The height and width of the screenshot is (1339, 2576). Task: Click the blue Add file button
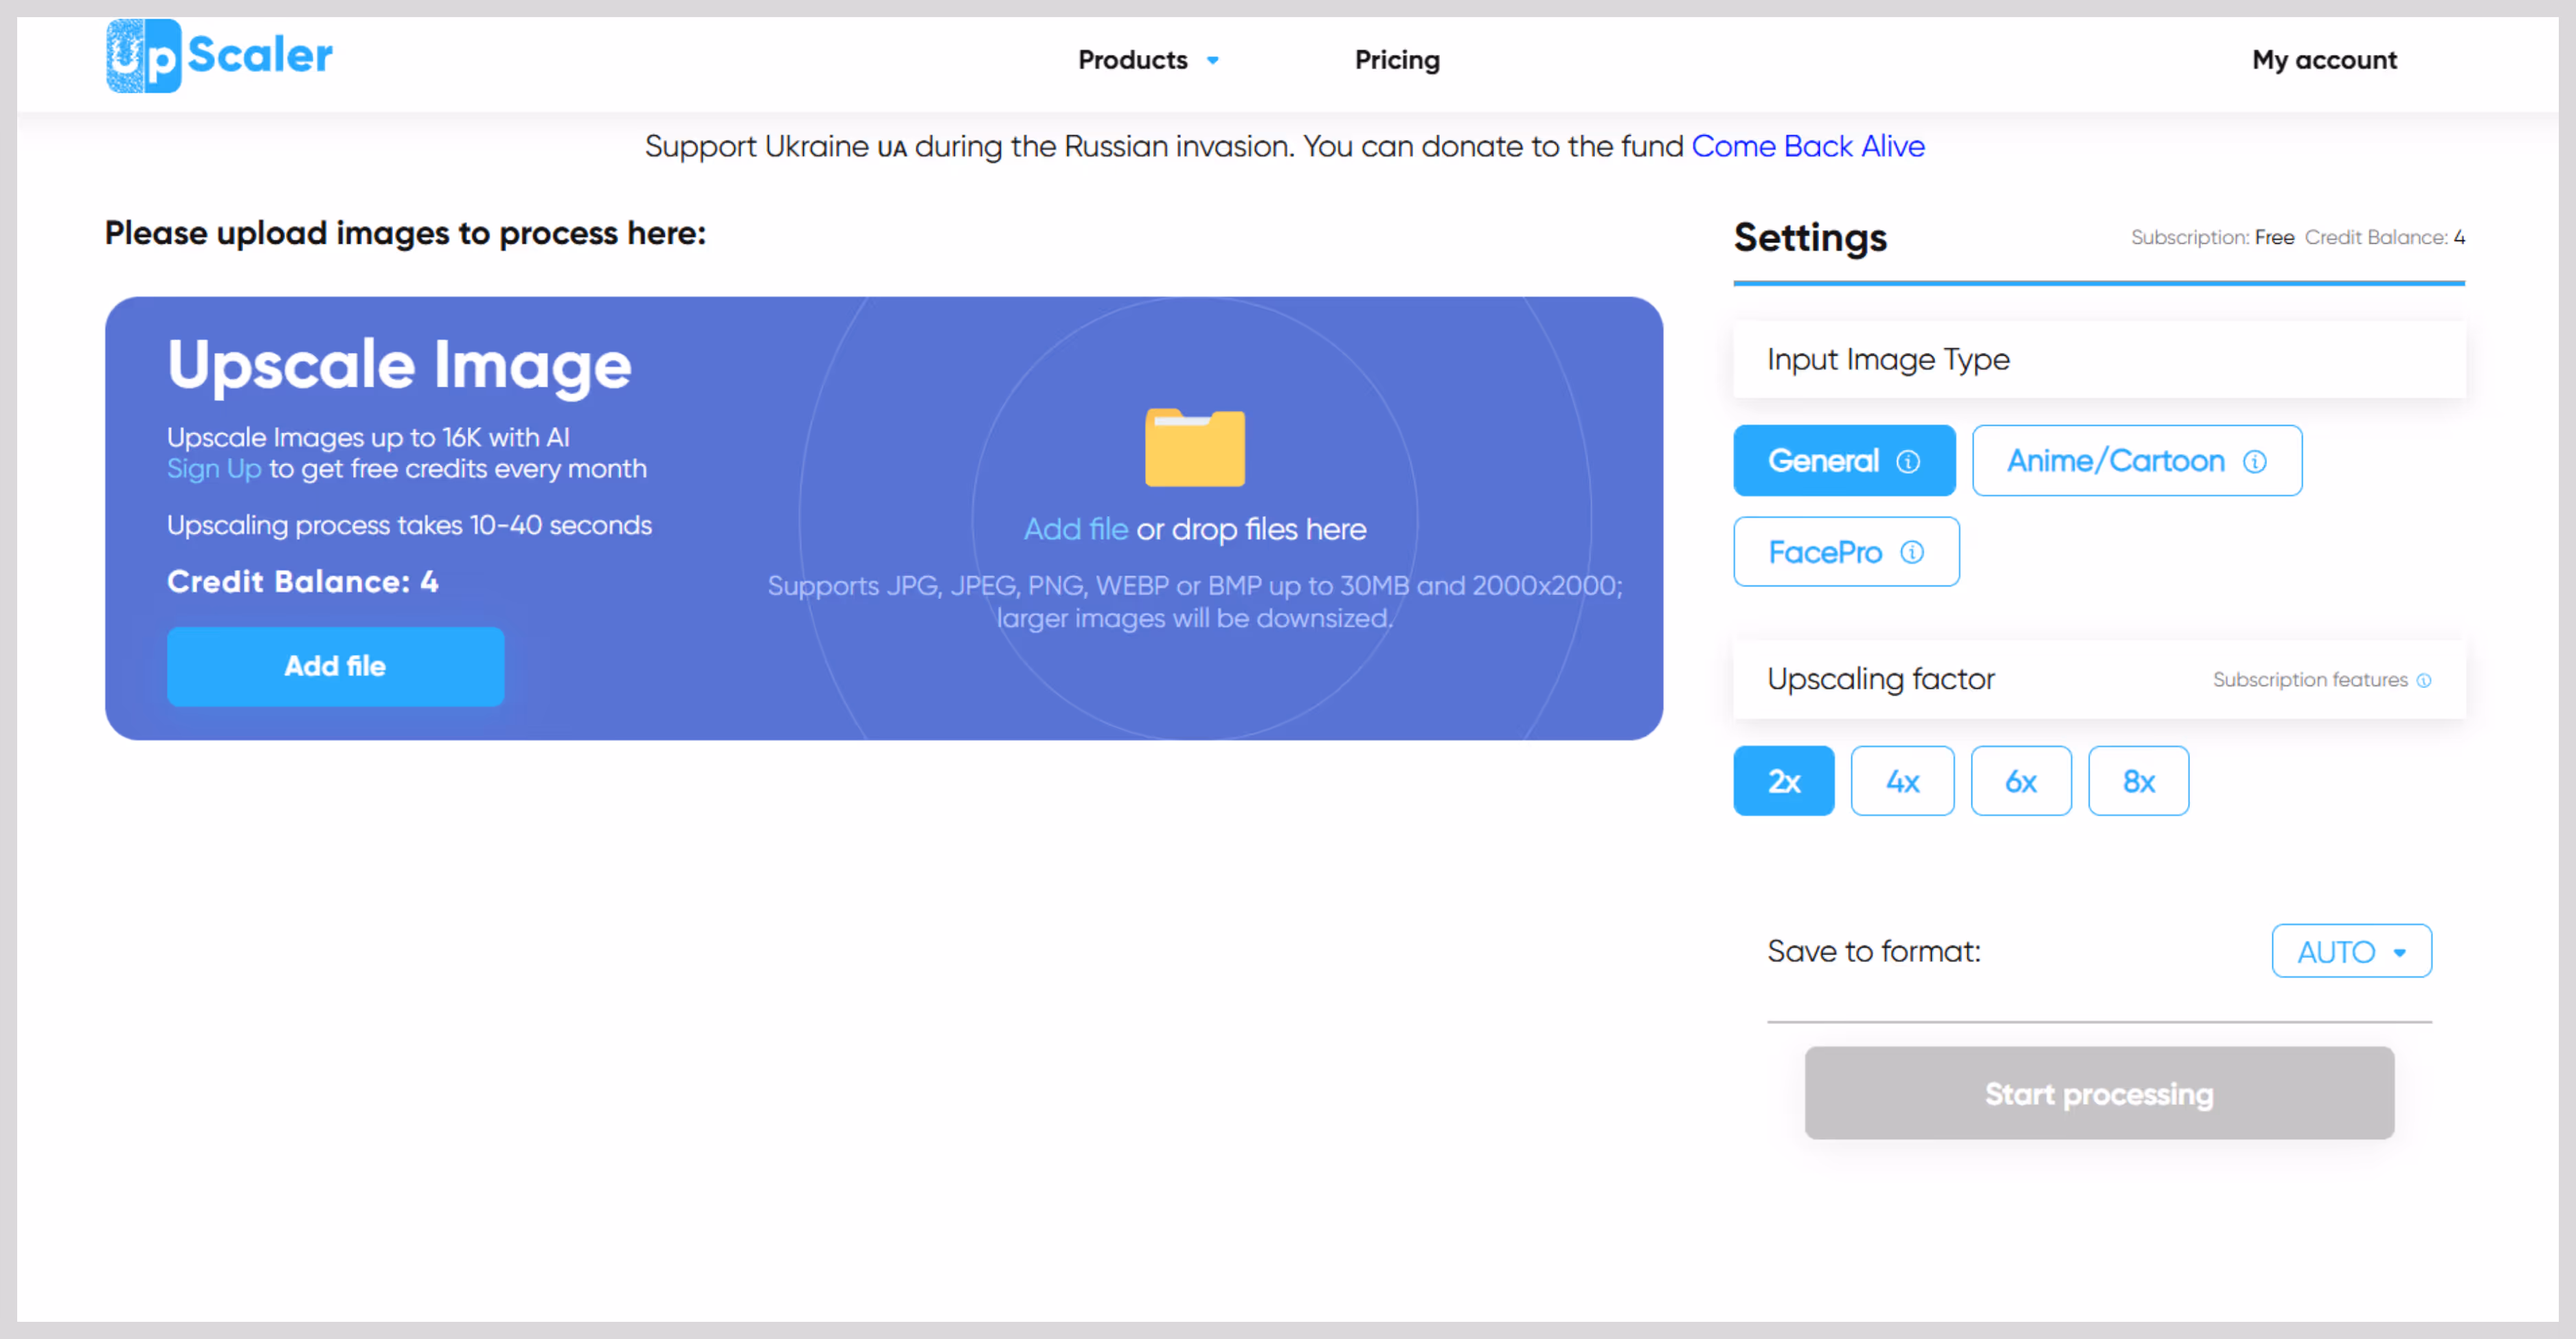coord(335,667)
